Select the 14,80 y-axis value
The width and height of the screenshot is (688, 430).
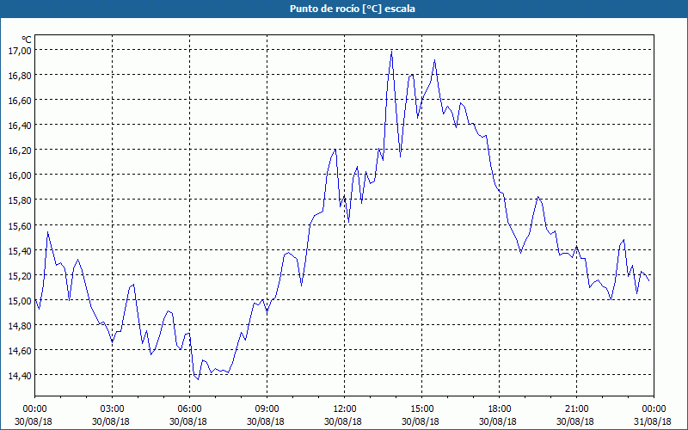20,326
